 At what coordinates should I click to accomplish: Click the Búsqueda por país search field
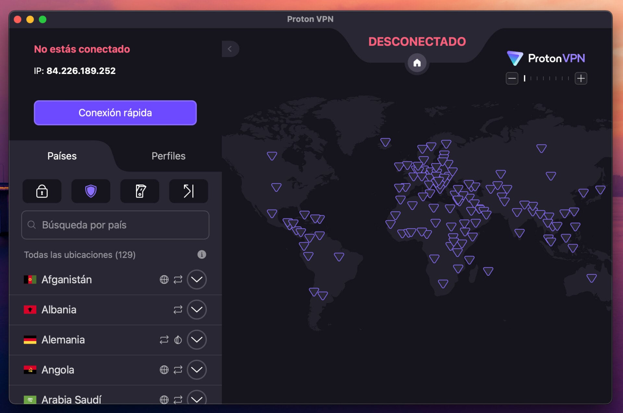115,225
